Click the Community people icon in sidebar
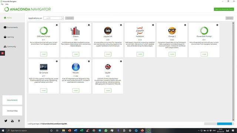Image resolution: width=237 pixels, height=133 pixels. click(5, 47)
